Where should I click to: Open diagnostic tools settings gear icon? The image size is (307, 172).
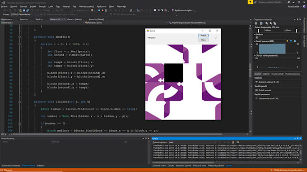click(256, 23)
